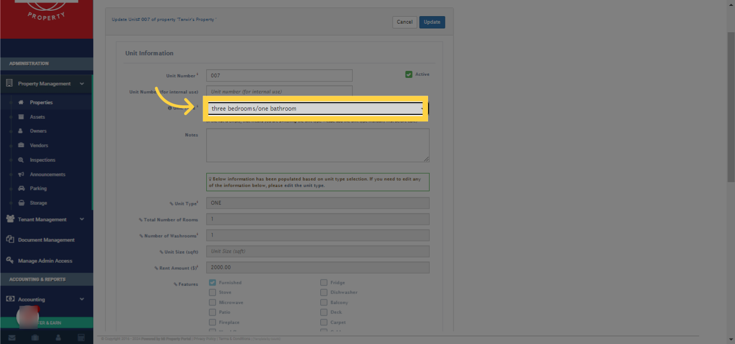Click the Parking car icon
The width and height of the screenshot is (735, 344).
tap(21, 188)
